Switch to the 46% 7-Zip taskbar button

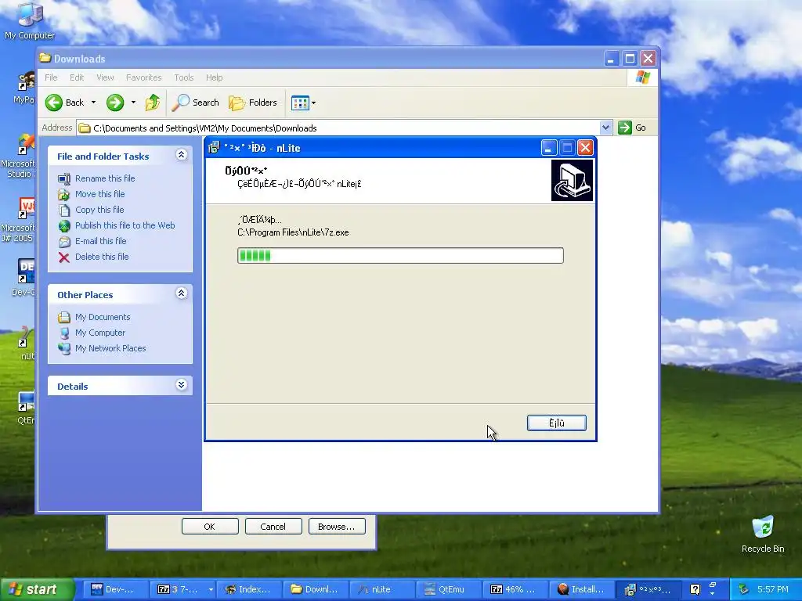[515, 590]
